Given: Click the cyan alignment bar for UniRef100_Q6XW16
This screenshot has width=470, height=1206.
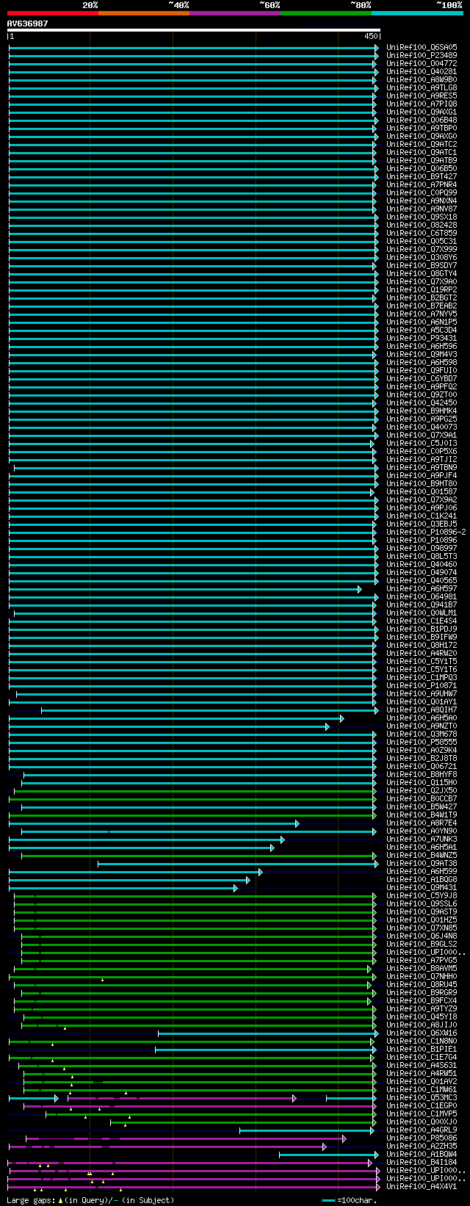Looking at the screenshot, I should [268, 1033].
